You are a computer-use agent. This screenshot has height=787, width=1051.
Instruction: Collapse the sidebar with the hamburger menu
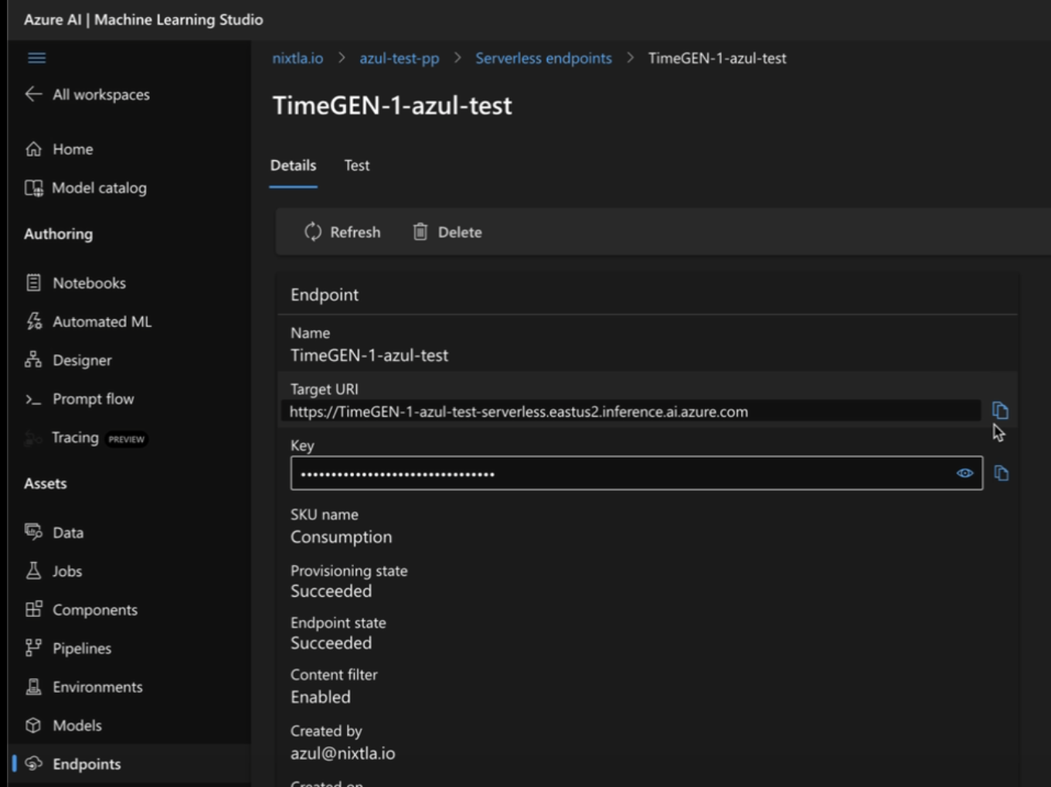(x=36, y=58)
